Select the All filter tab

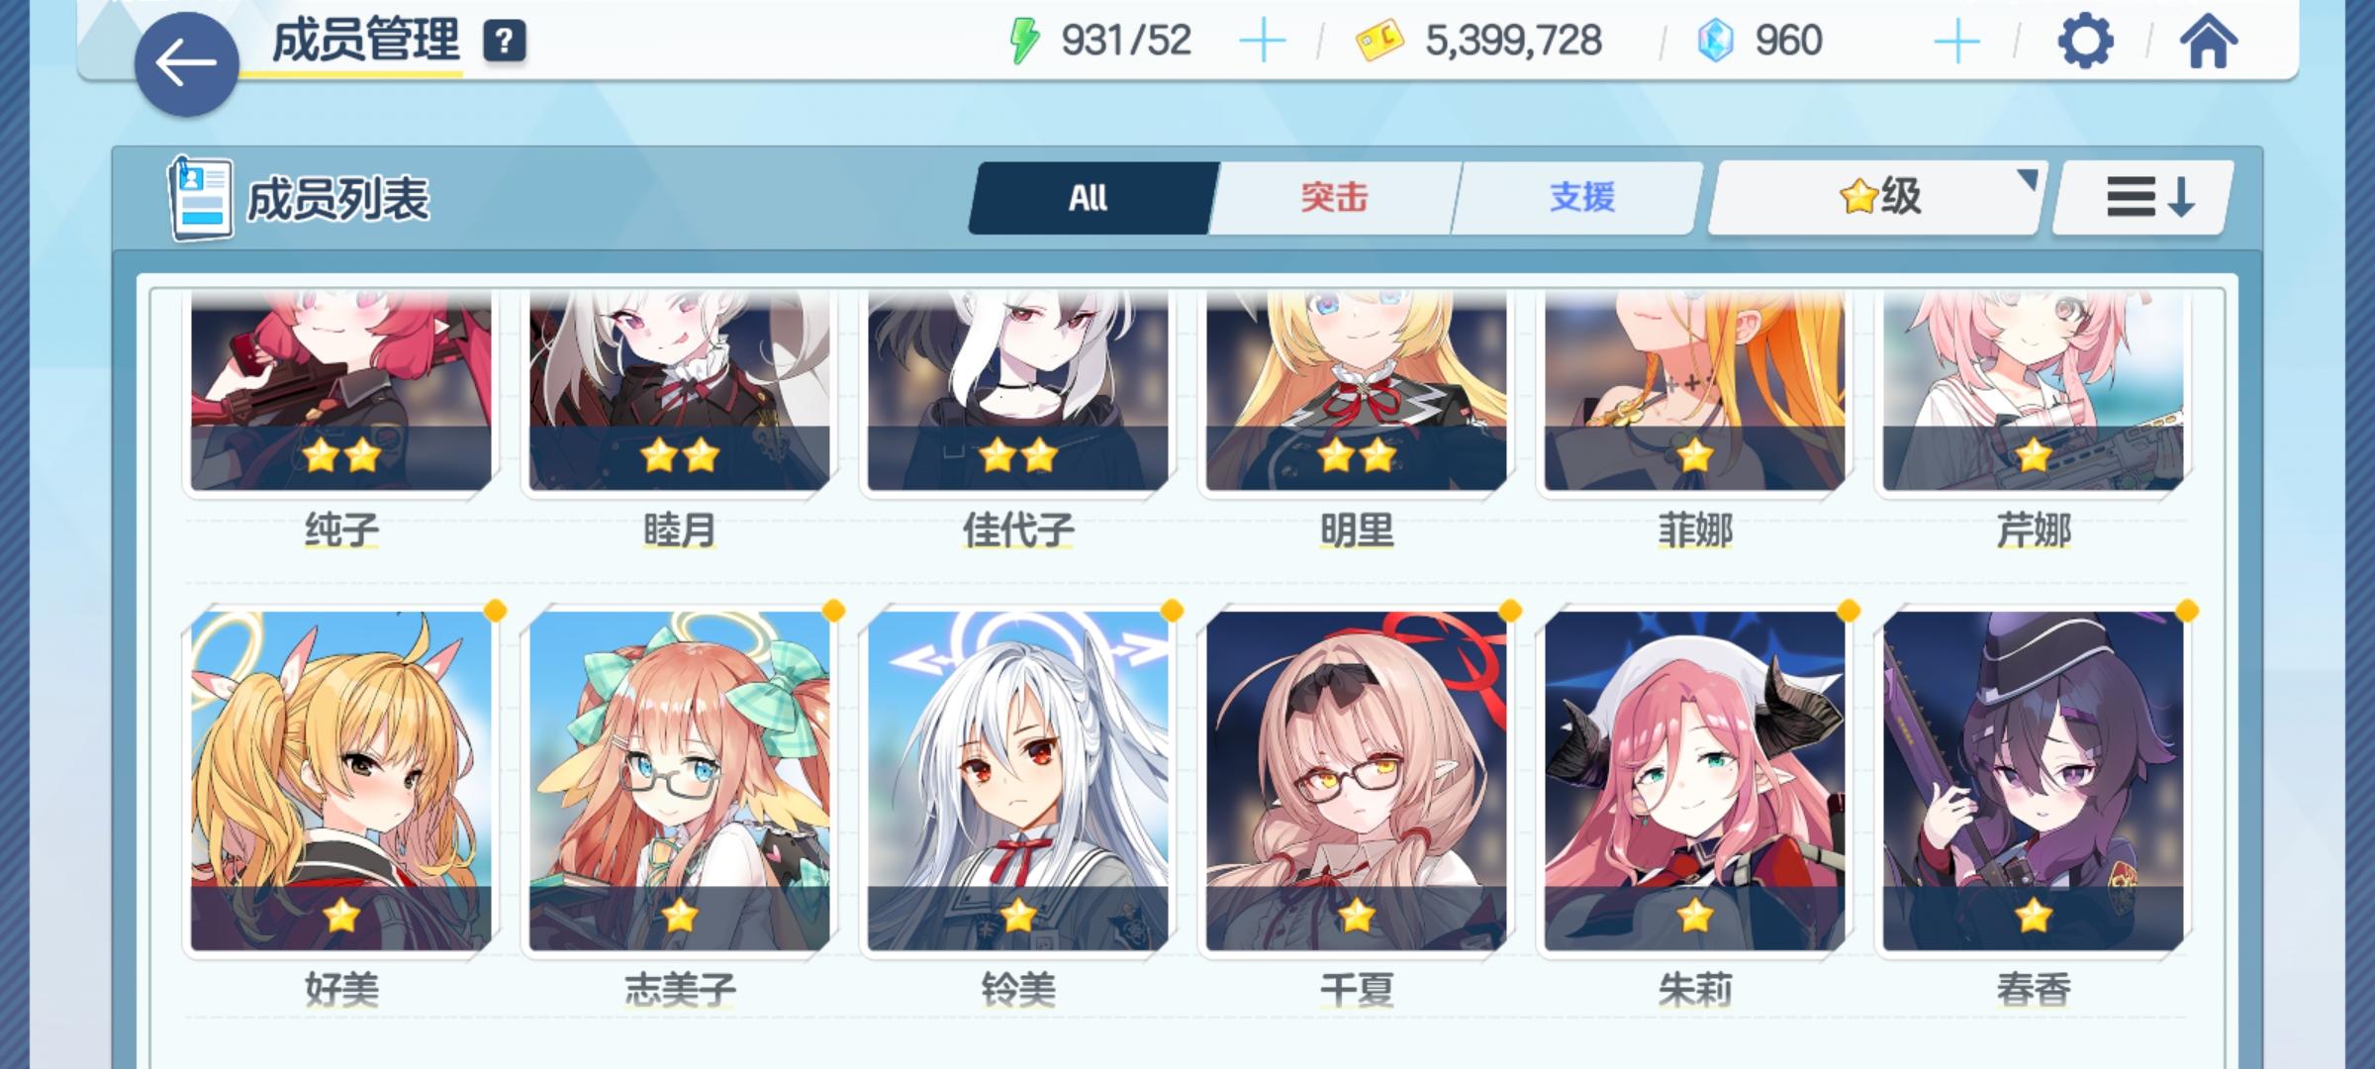point(1091,198)
